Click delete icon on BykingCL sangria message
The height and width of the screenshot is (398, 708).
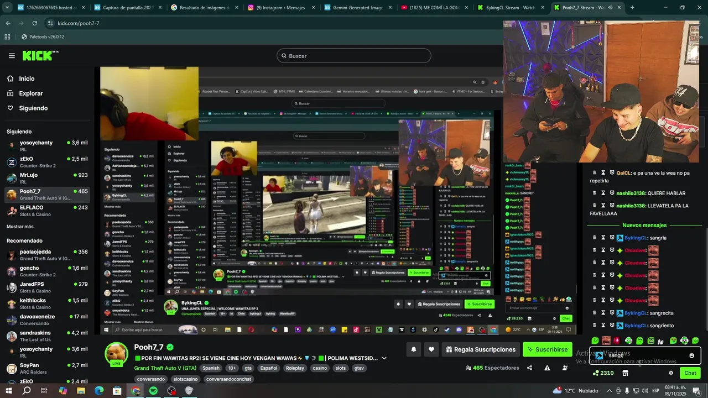pyautogui.click(x=595, y=238)
